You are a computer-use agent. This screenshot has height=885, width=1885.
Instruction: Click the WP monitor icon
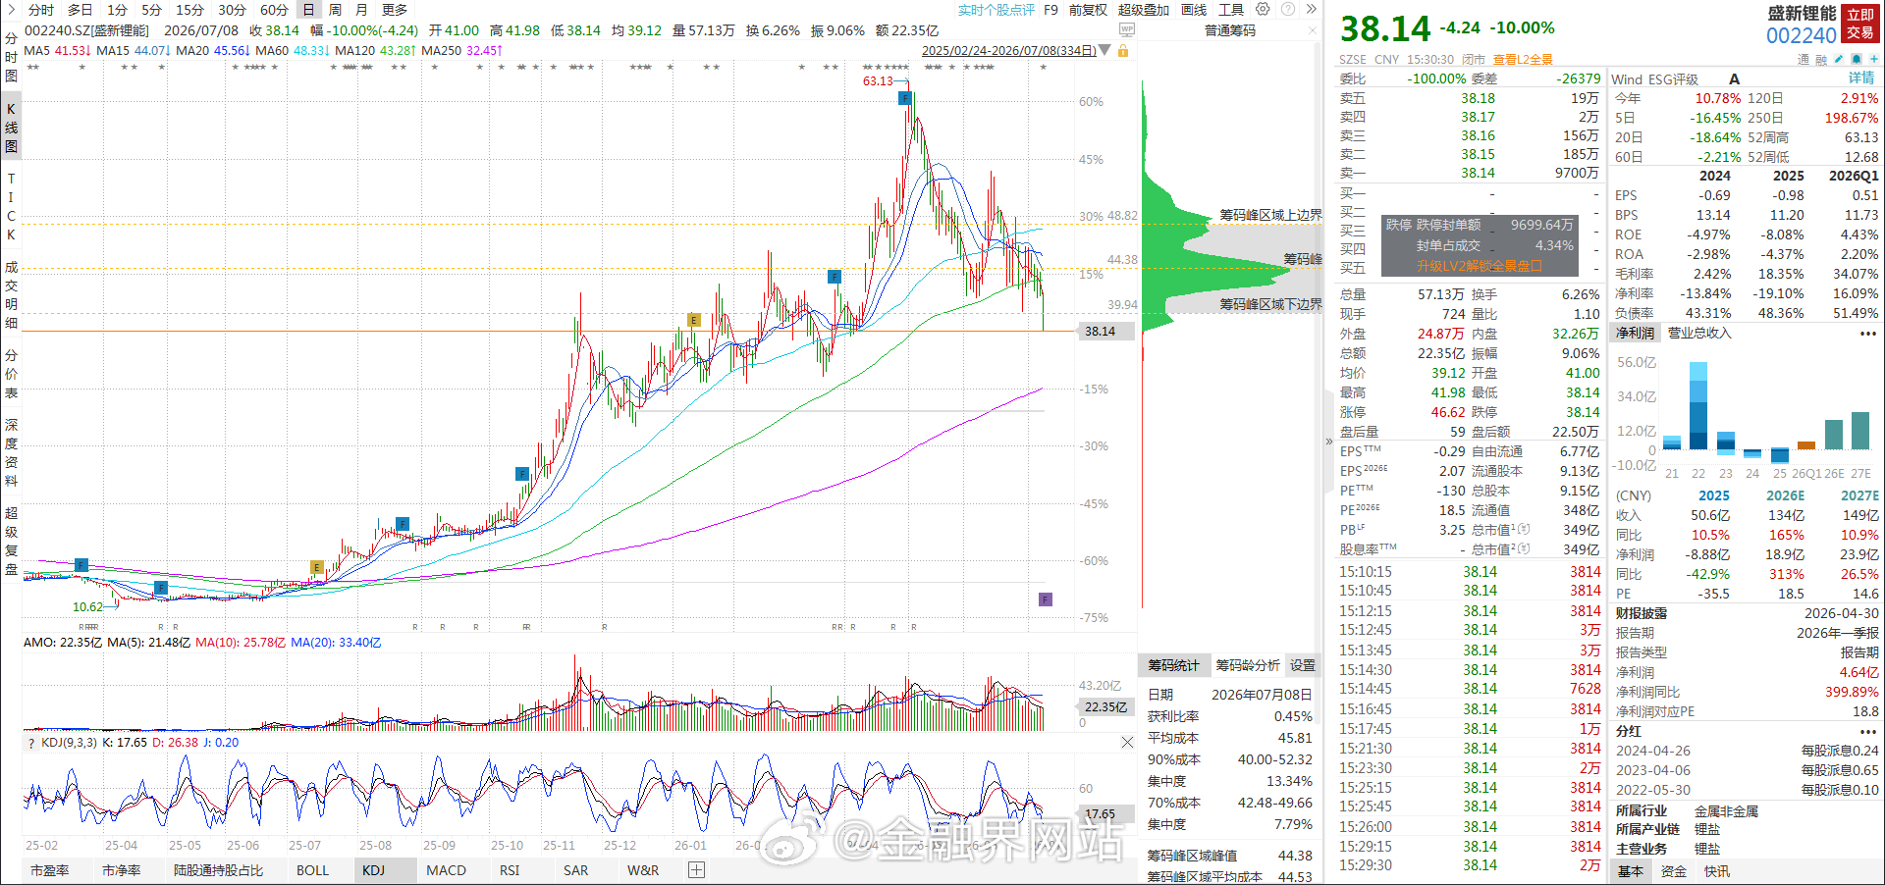[x=1127, y=29]
